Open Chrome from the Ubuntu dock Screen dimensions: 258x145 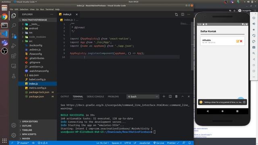[x=4, y=17]
